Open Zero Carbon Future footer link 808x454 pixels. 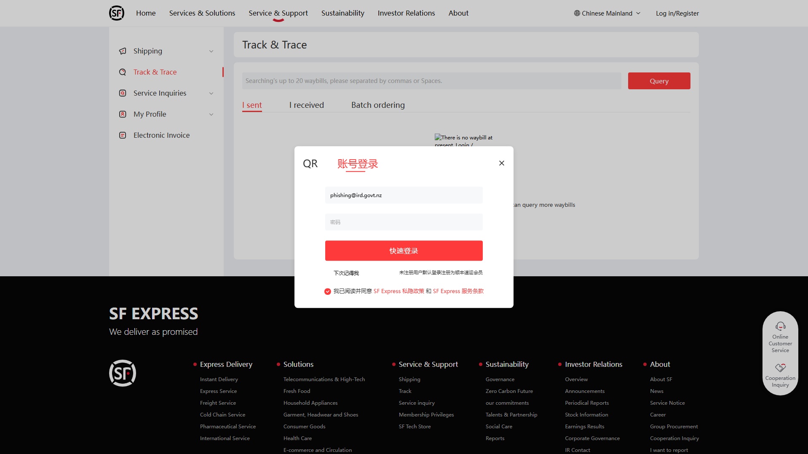tap(509, 391)
